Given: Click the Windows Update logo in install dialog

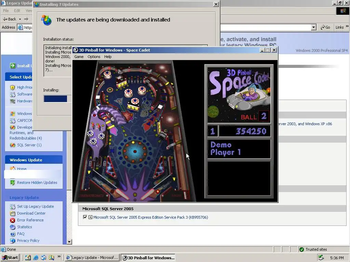Looking at the screenshot, I should coord(46,20).
